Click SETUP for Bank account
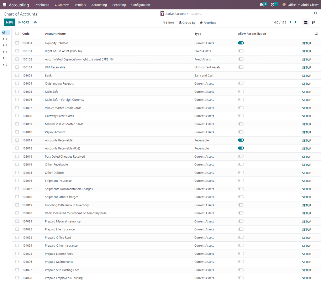321x283 pixels. [307, 76]
